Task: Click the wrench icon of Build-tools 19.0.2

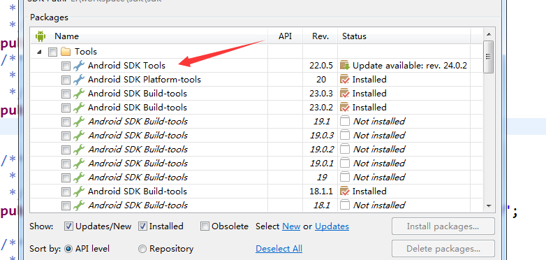Action: pos(79,149)
